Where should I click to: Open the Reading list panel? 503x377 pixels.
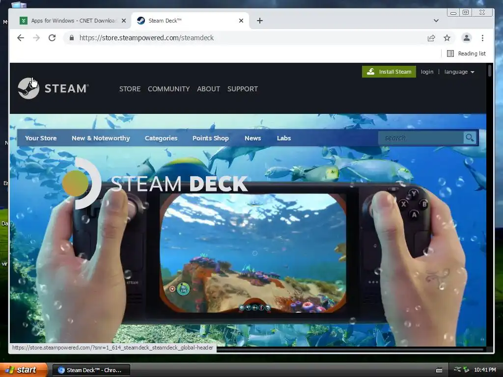pos(467,54)
